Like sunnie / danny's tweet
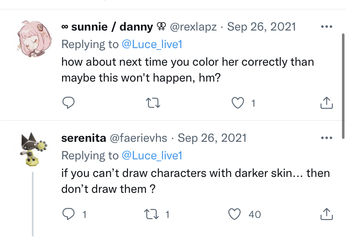The height and width of the screenshot is (238, 347). pos(238,102)
